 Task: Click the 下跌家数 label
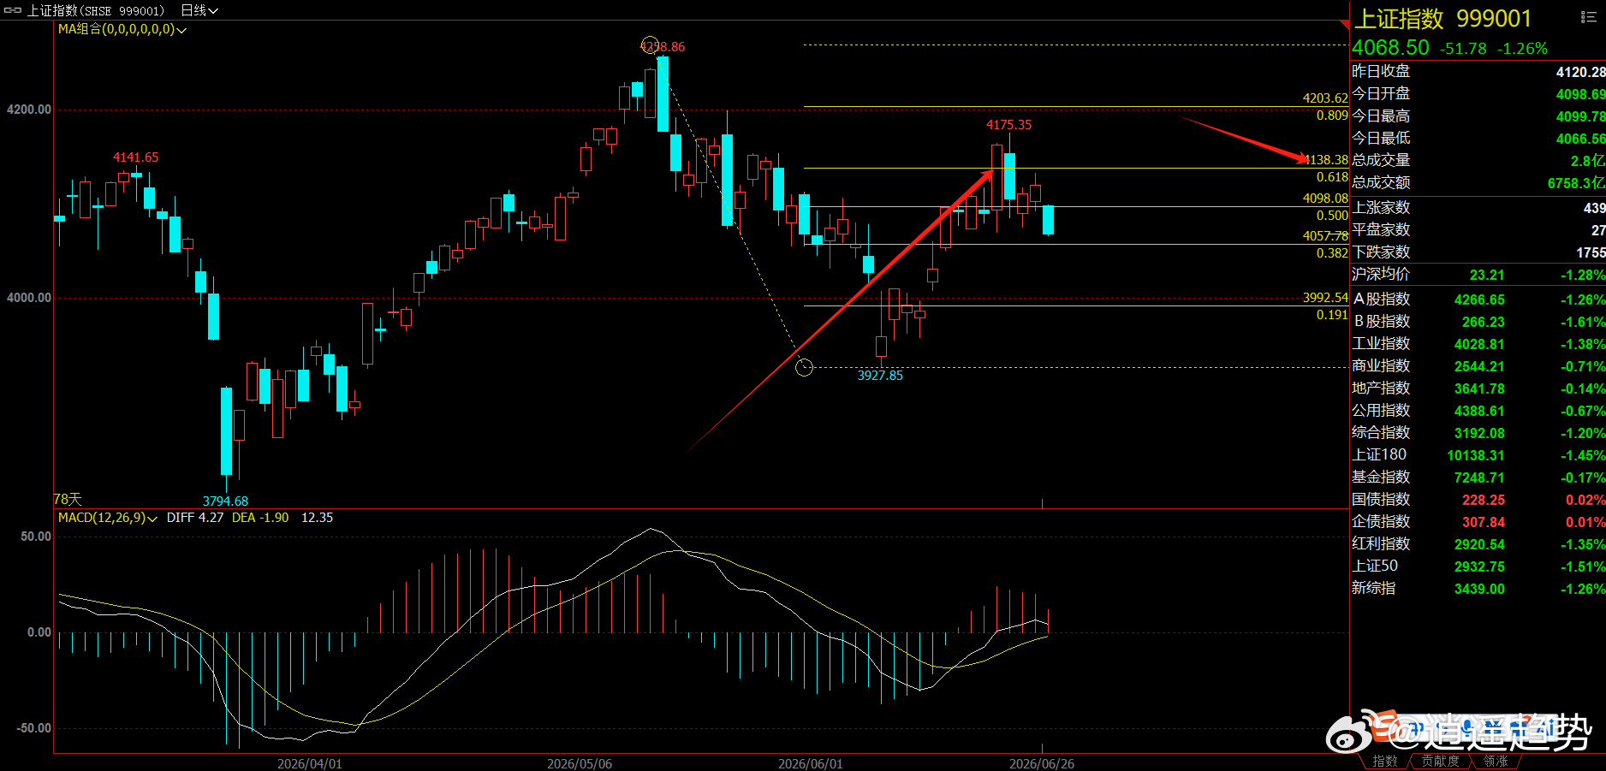[x=1381, y=252]
